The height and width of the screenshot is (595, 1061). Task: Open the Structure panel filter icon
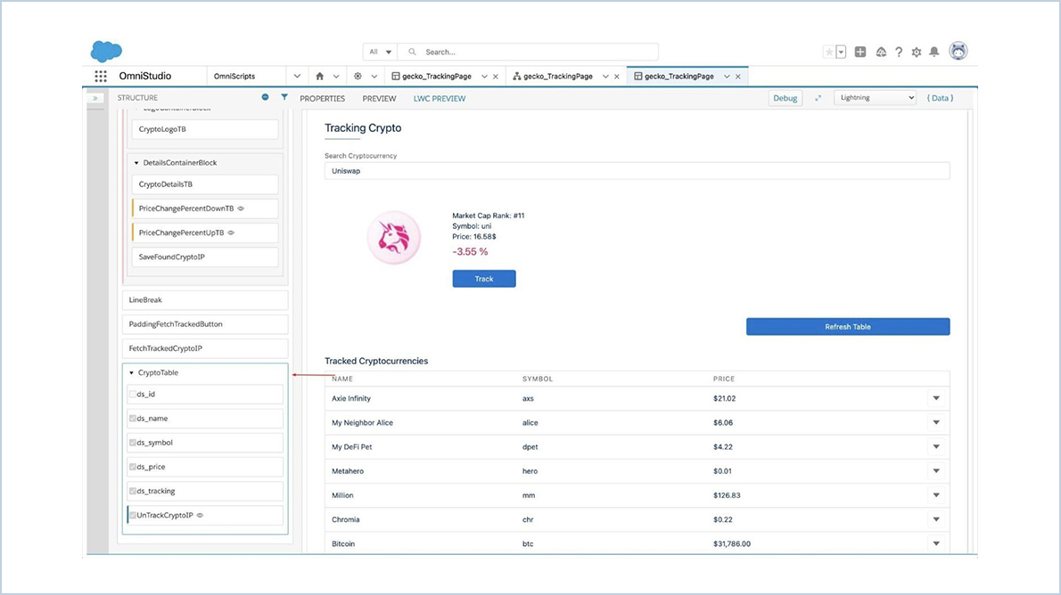pyautogui.click(x=284, y=97)
